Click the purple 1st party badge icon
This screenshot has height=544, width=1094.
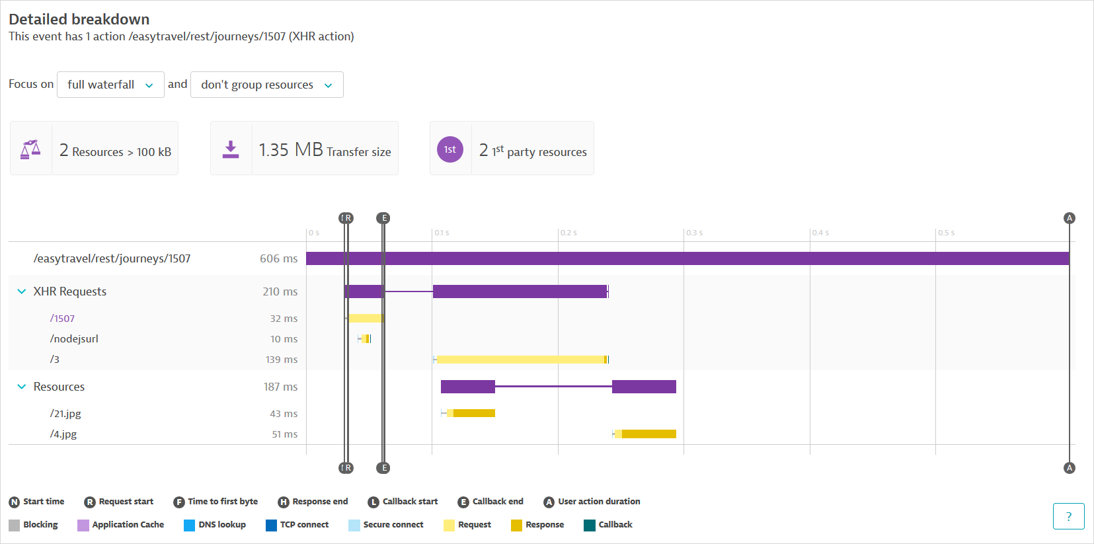tap(450, 149)
